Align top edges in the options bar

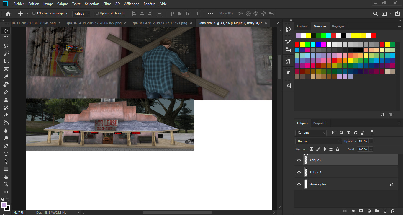[172, 14]
